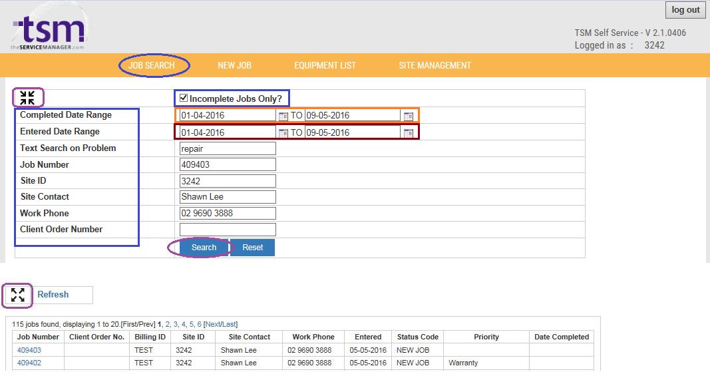
Task: Click the log out button
Action: 685,10
